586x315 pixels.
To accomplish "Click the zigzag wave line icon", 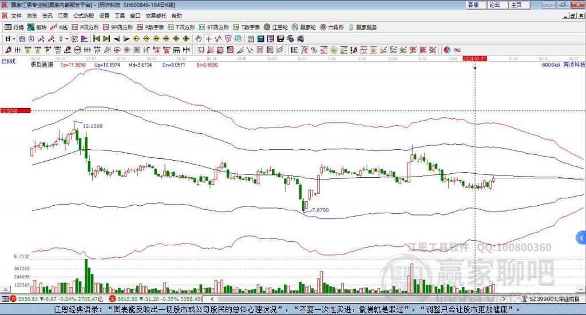I will (250, 50).
